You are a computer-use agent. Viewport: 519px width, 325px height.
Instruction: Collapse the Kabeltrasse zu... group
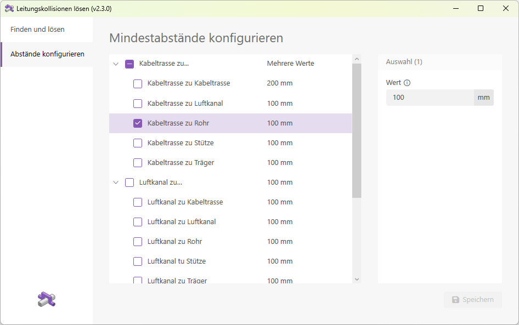point(116,64)
